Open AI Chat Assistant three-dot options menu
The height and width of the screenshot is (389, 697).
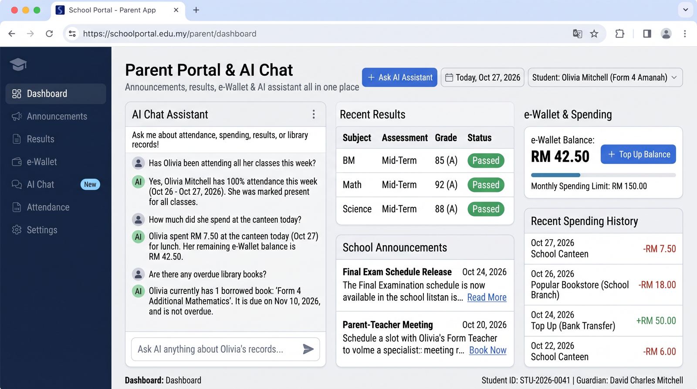click(x=314, y=114)
